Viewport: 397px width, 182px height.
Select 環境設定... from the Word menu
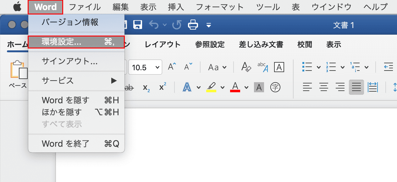click(76, 42)
